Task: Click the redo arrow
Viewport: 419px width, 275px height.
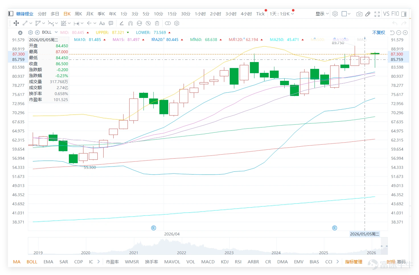Action: pyautogui.click(x=404, y=23)
